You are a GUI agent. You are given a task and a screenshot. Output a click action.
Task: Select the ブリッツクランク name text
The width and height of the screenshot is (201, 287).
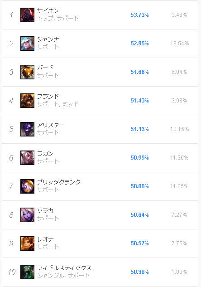point(59,182)
